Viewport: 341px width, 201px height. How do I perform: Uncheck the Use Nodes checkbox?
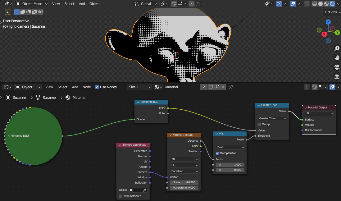click(97, 87)
